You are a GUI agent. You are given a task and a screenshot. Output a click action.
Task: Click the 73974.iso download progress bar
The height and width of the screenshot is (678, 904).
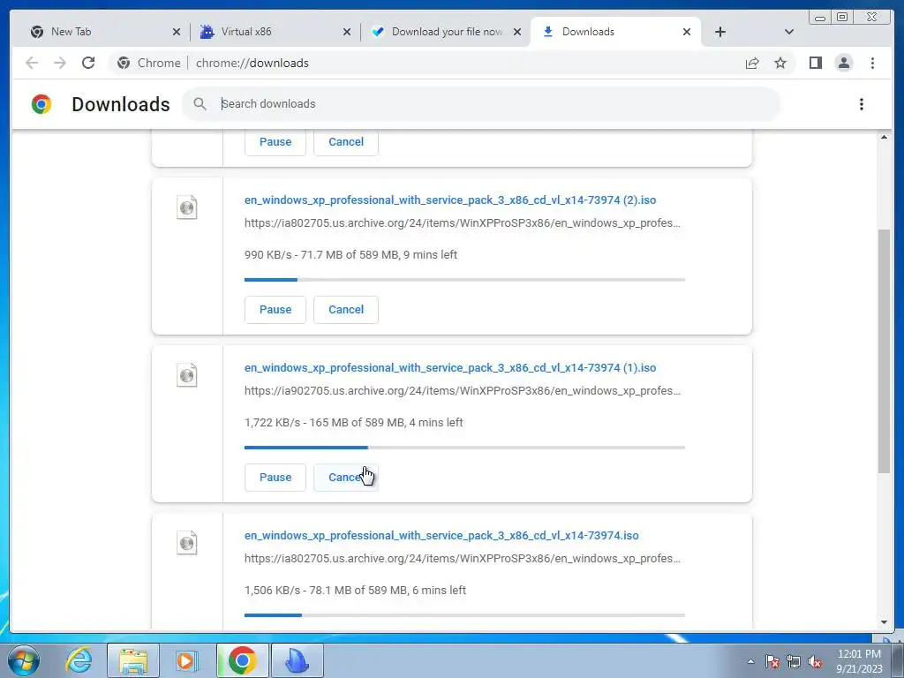[464, 615]
